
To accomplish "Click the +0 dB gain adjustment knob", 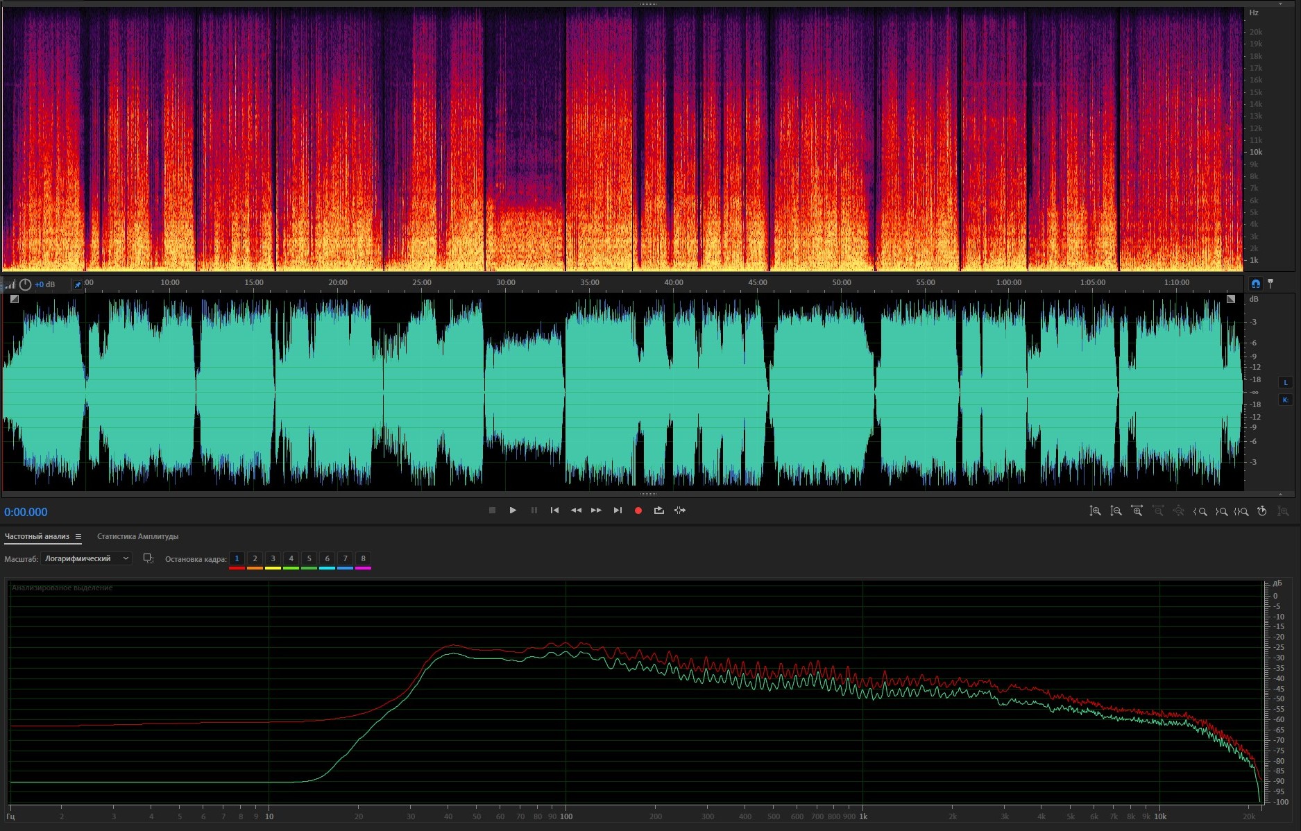I will tap(26, 284).
